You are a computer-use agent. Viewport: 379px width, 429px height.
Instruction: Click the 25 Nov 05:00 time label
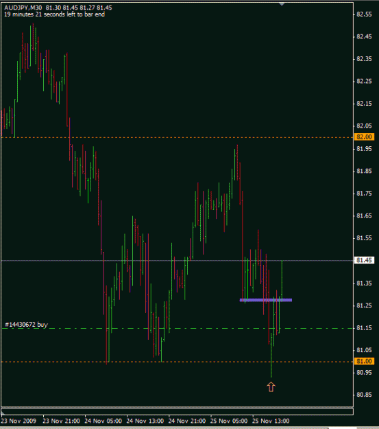229,421
